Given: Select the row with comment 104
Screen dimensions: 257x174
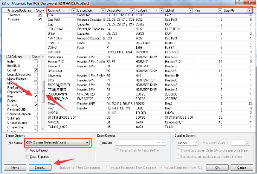Looking at the screenshot, I should [x=150, y=15].
